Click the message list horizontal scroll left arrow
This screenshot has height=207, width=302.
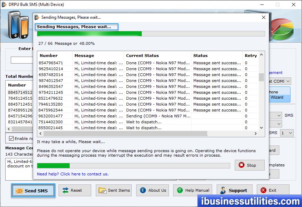(40, 133)
